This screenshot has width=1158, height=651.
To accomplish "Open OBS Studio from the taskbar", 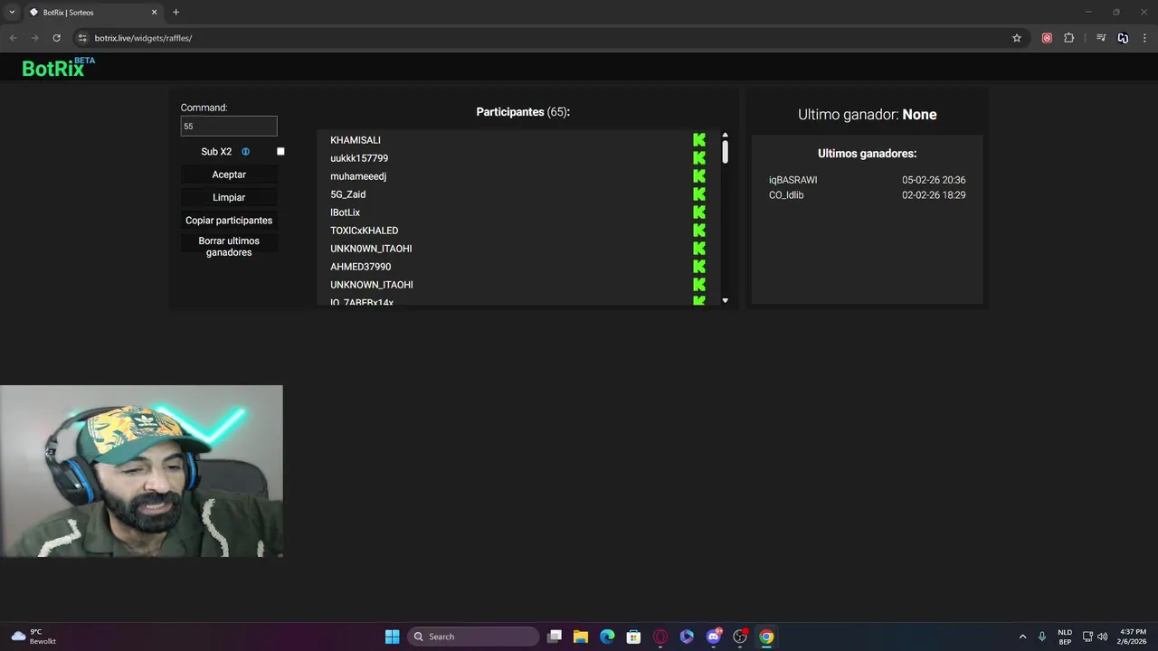I will tap(740, 637).
